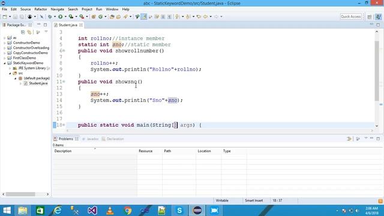
Task: Click Collapse All in Package Explorer
Action: pyautogui.click(x=23, y=32)
